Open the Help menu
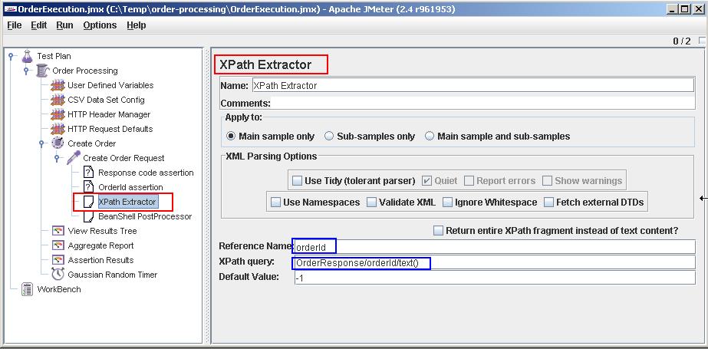The image size is (708, 349). tap(137, 25)
